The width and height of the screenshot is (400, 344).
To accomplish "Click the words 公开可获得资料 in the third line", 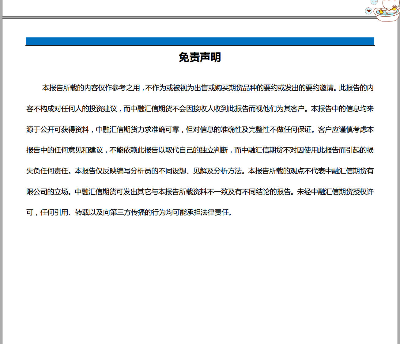I will (x=65, y=130).
